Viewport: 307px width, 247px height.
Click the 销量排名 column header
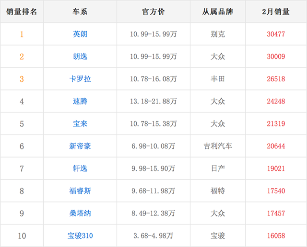pyautogui.click(x=22, y=11)
